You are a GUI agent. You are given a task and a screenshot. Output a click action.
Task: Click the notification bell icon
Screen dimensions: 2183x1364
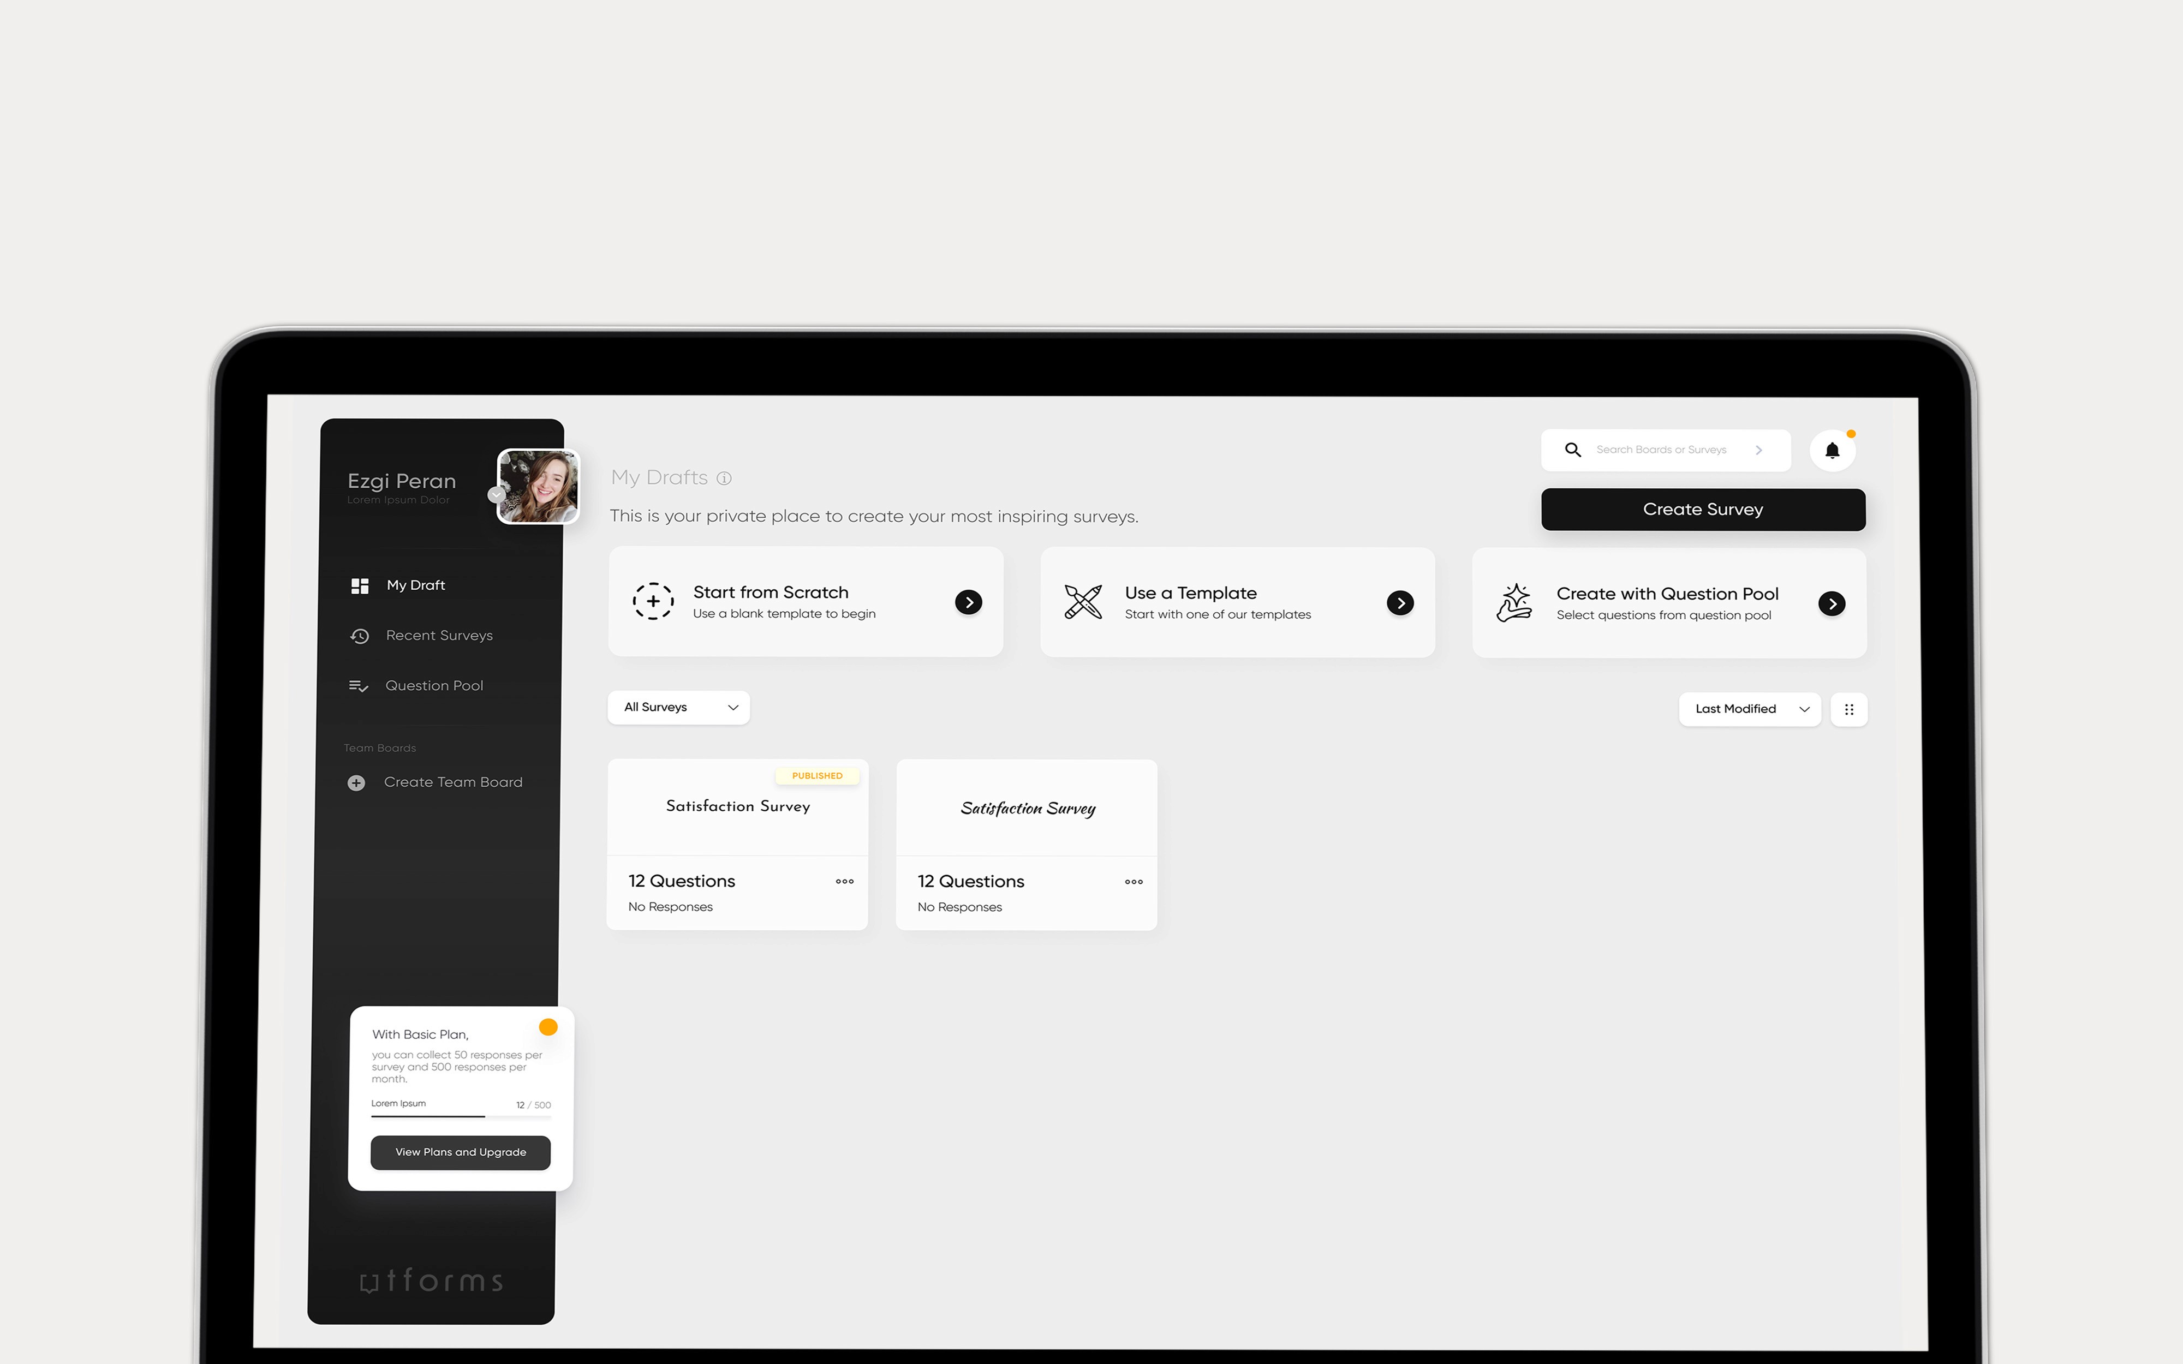(x=1833, y=451)
